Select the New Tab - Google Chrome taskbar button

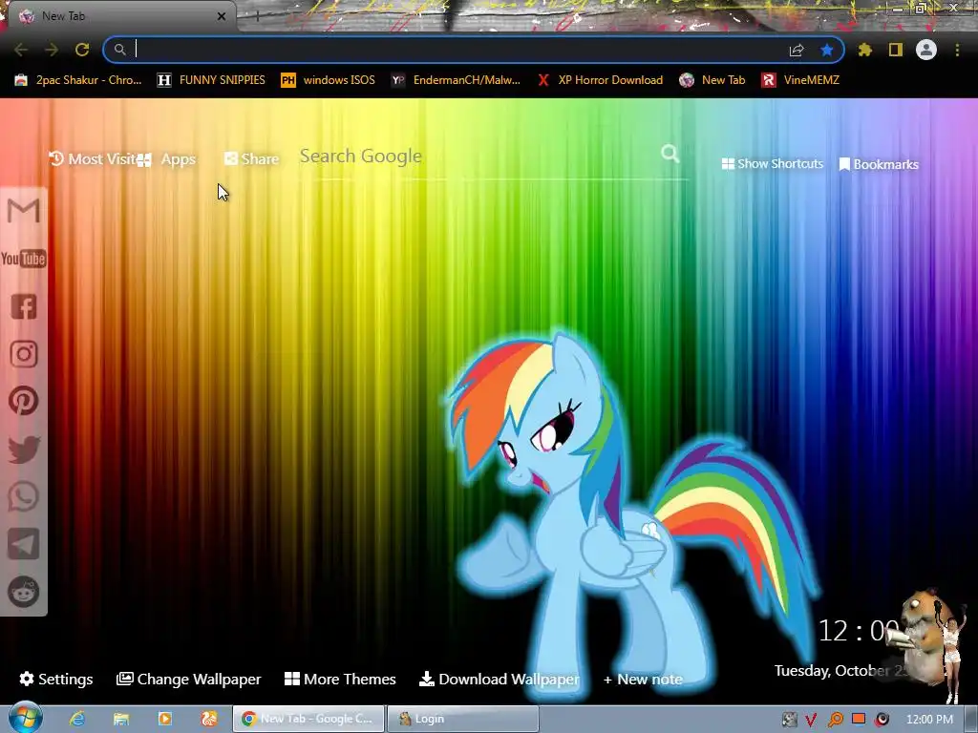[308, 719]
